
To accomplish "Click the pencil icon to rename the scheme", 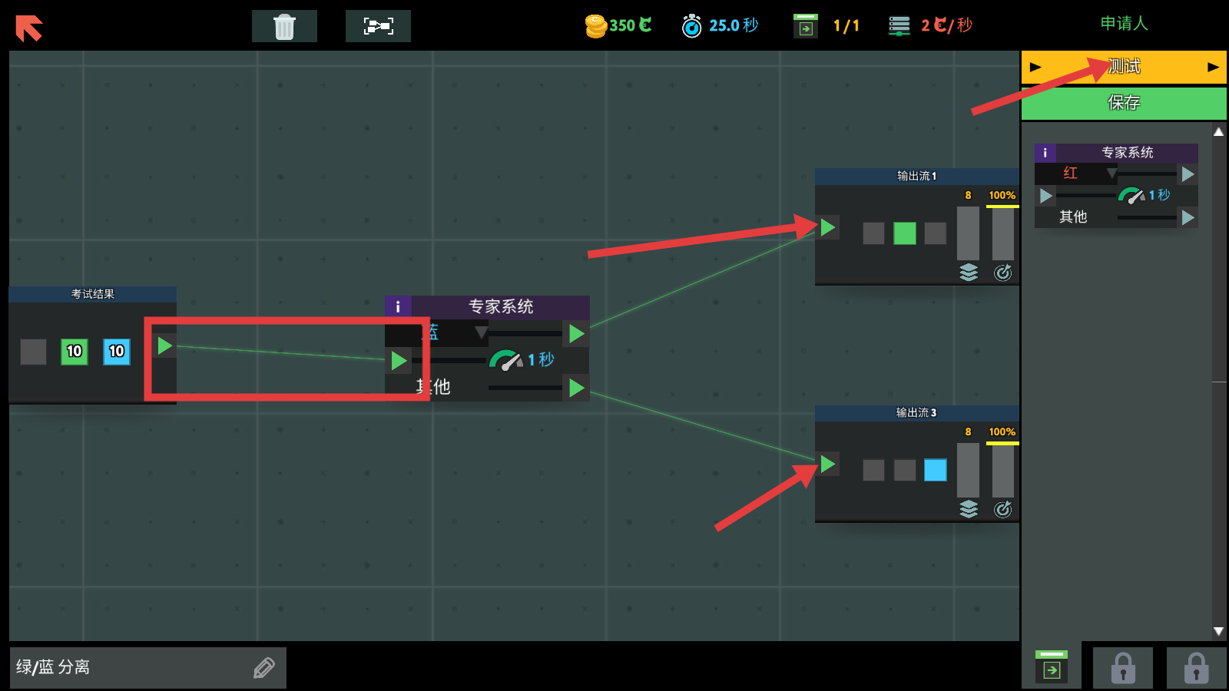I will pos(263,667).
